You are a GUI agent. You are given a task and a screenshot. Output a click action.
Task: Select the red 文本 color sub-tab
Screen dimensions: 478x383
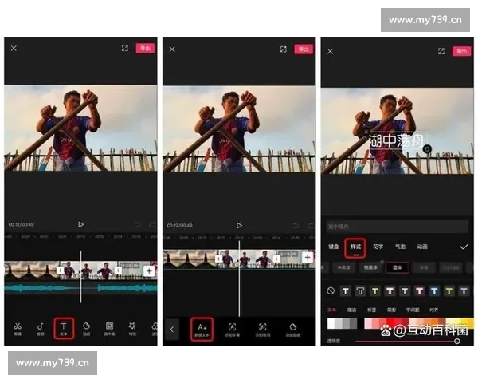332,310
